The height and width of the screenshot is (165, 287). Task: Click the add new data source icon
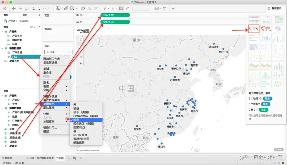click(x=33, y=9)
